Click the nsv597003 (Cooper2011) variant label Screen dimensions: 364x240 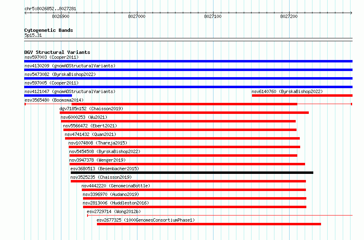click(52, 57)
